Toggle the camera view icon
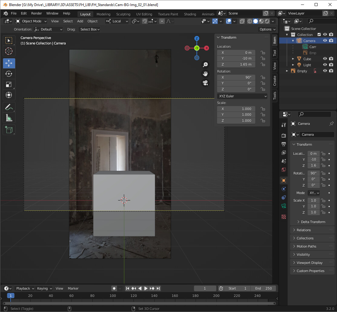 206,83
